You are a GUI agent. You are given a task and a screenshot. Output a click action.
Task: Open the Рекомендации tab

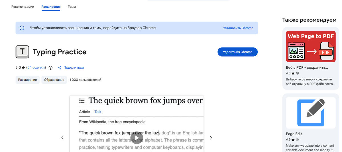[23, 7]
